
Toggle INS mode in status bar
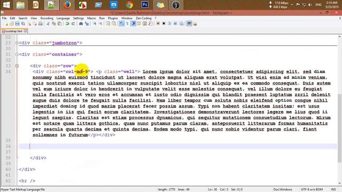(x=333, y=189)
